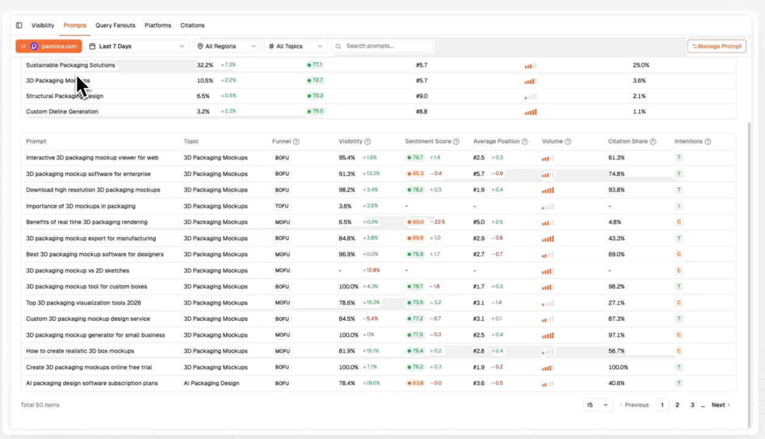Click the calendar icon in date selector
The height and width of the screenshot is (439, 765).
[x=93, y=46]
